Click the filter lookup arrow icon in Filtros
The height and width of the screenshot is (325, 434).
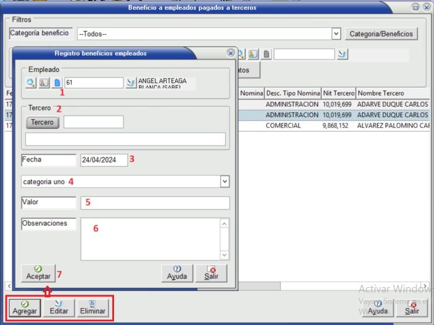coord(342,55)
